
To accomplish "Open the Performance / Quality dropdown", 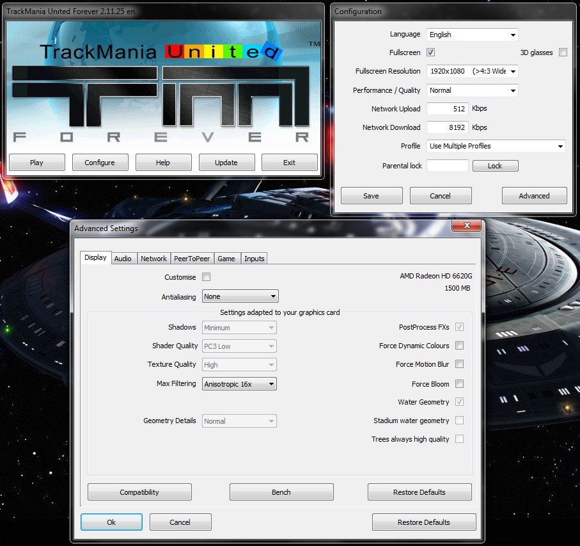I will [x=472, y=90].
